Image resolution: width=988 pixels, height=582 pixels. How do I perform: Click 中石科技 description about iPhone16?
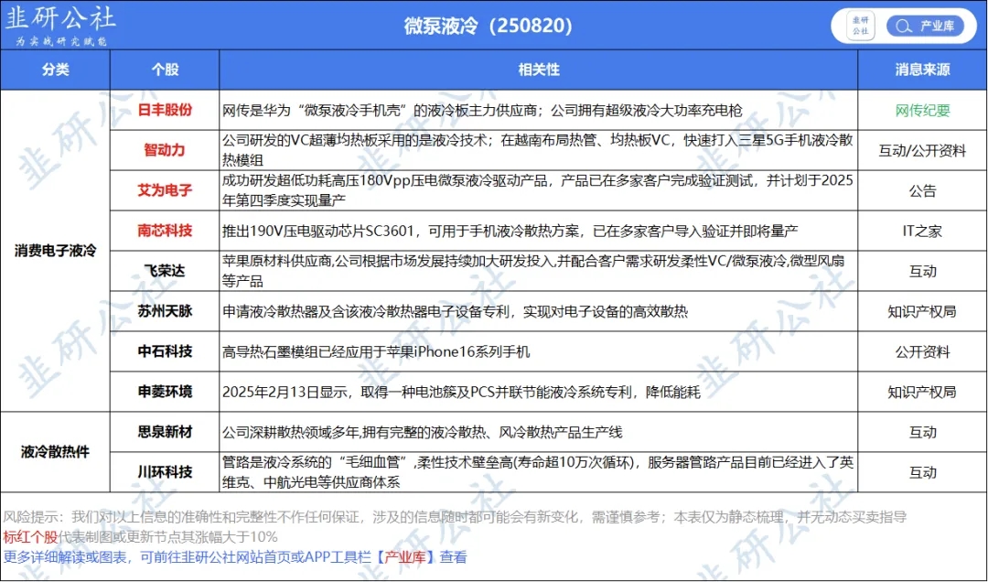tap(376, 351)
